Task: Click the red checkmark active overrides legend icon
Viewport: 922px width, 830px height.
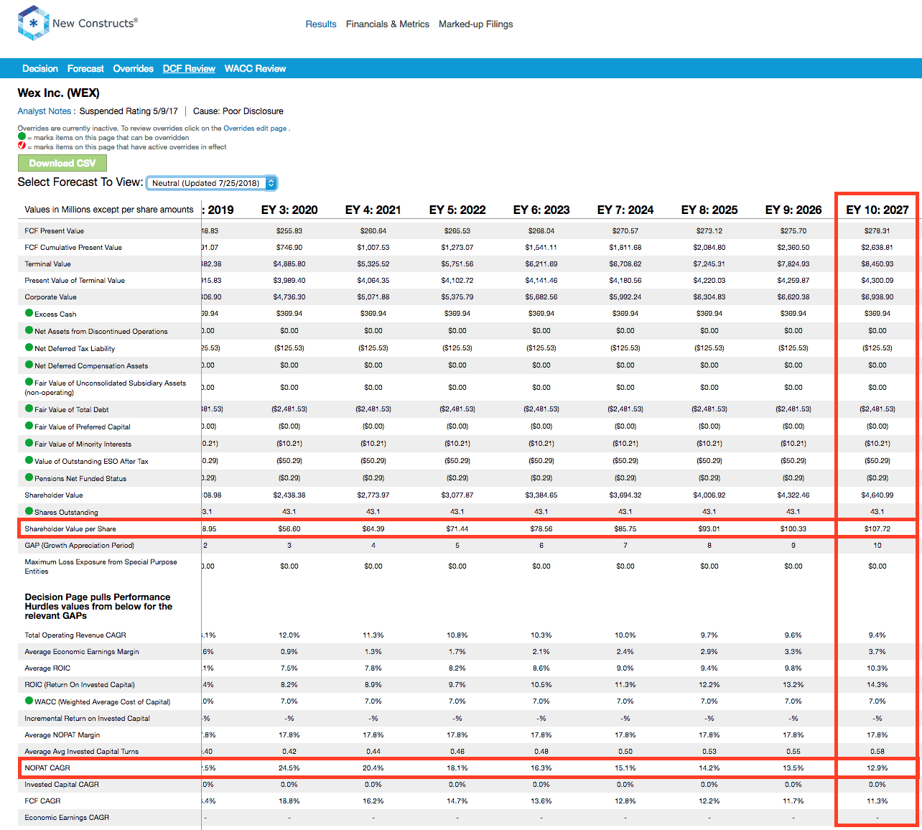Action: pos(22,146)
